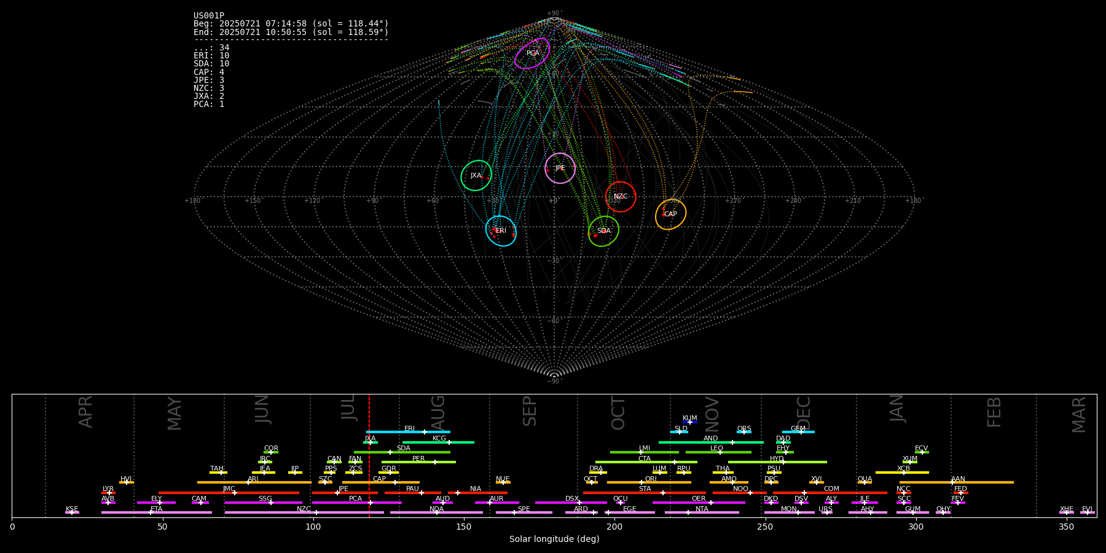Click the EVI shower marker
This screenshot has height=553, width=1106.
[x=1087, y=512]
